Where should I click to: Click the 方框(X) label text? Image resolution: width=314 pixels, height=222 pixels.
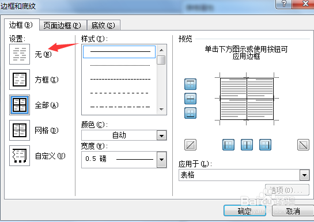point(47,80)
